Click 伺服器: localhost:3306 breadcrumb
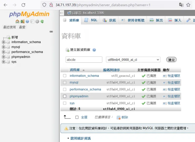Viewport: 195px width, 142px height. (88, 13)
